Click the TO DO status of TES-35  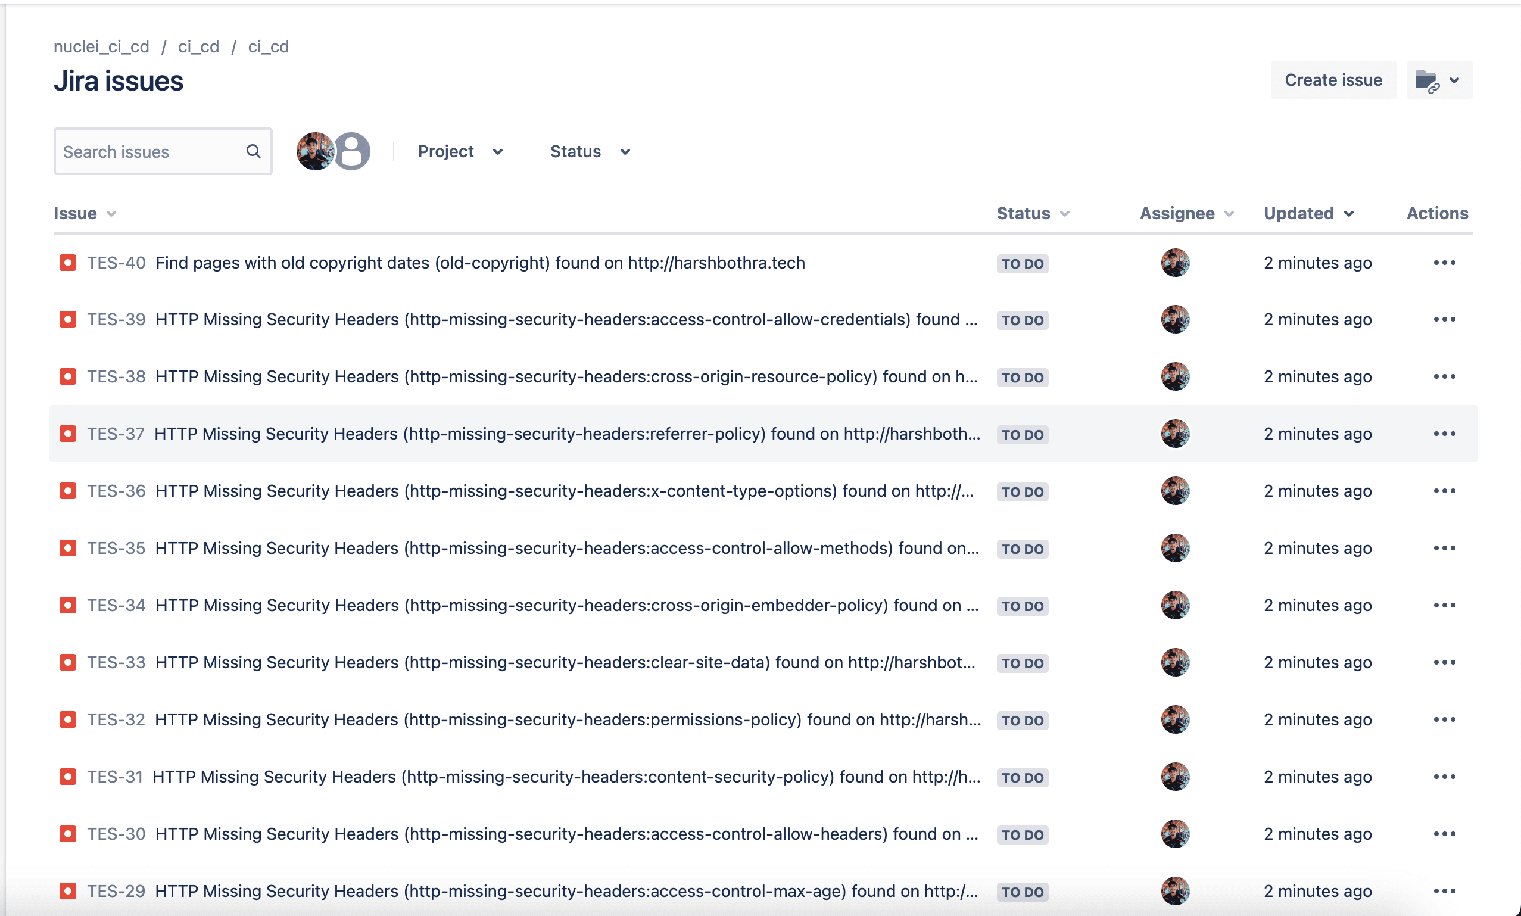coord(1023,549)
